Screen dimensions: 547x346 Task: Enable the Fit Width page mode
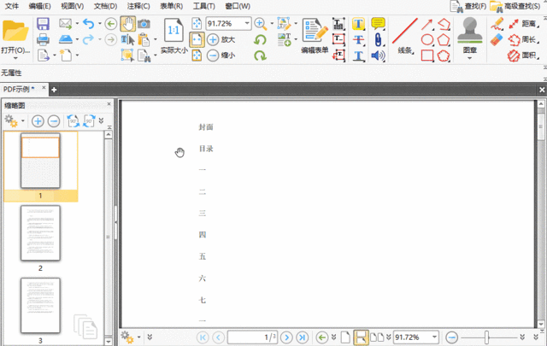click(196, 39)
